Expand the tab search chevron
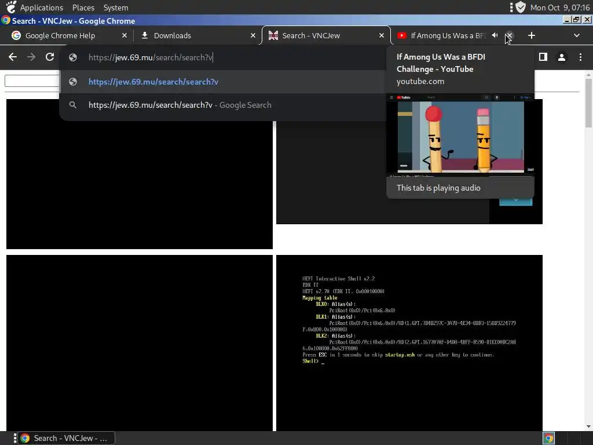Image resolution: width=593 pixels, height=445 pixels. coord(576,35)
